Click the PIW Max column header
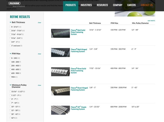The height and width of the screenshot is (122, 164). pyautogui.click(x=114, y=23)
